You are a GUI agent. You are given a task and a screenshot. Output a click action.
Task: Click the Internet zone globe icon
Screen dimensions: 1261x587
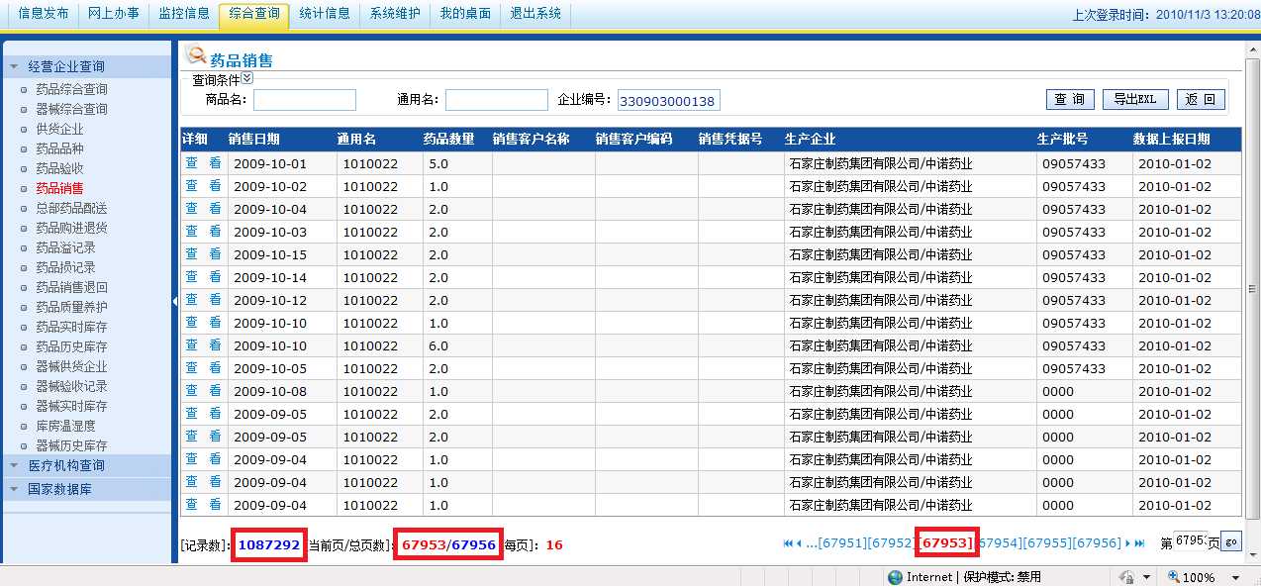895,577
